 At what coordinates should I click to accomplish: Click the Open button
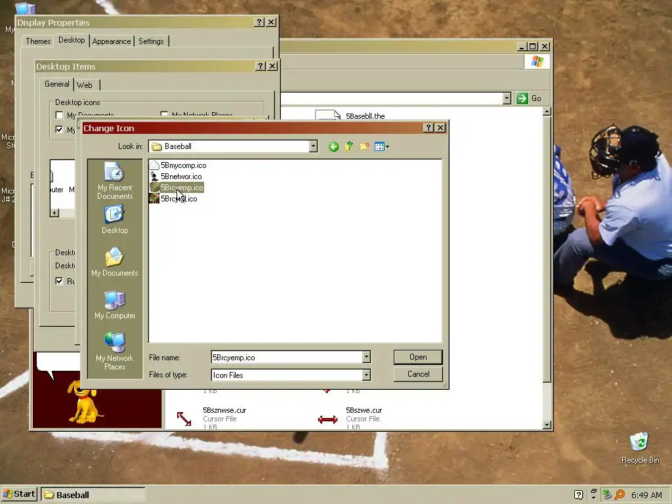click(x=418, y=357)
